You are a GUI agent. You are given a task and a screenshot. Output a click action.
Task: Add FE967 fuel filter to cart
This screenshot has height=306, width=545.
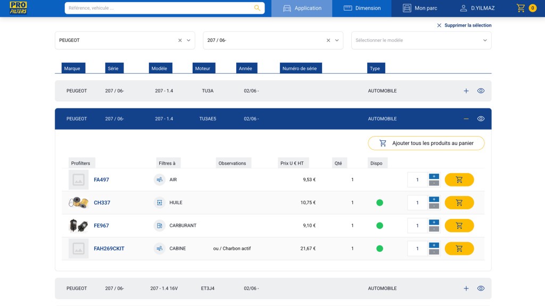pos(459,225)
